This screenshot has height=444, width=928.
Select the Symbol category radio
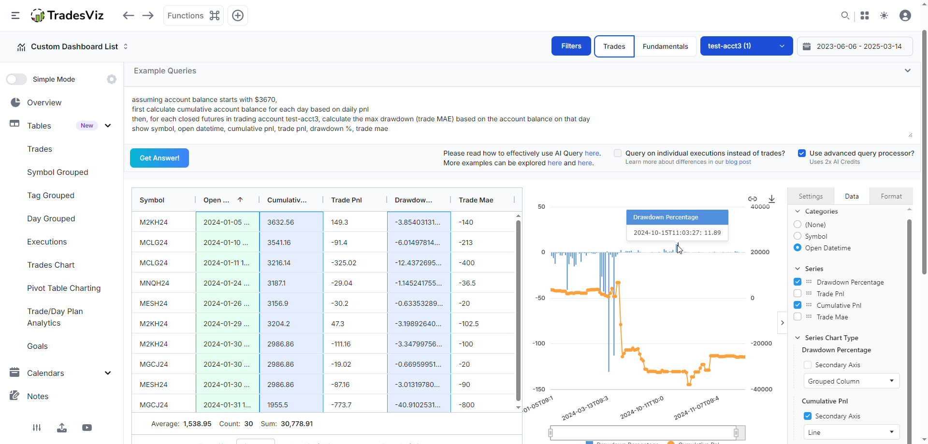point(797,236)
